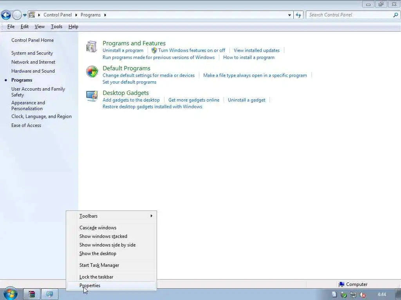
Task: Open Default Programs heading
Action: click(x=126, y=68)
